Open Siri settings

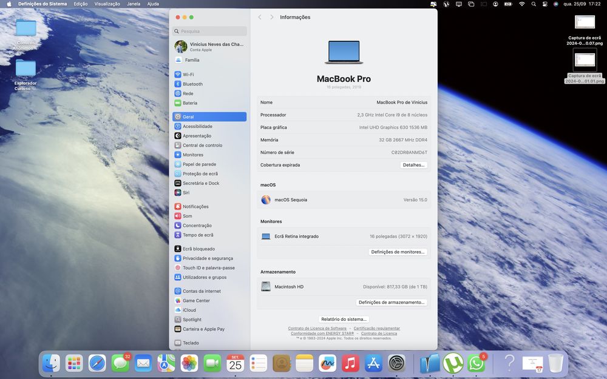pos(209,193)
